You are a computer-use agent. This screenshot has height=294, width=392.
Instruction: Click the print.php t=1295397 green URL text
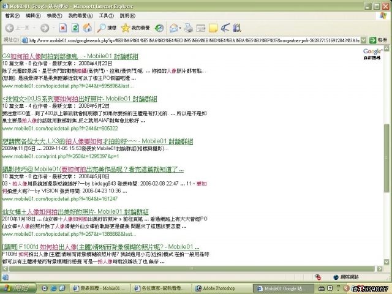61,157
